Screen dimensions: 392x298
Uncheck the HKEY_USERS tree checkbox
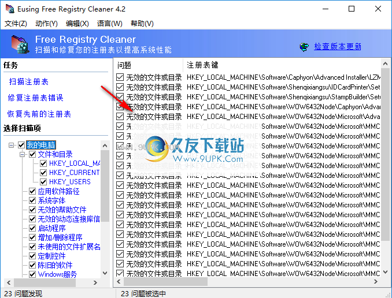click(43, 182)
